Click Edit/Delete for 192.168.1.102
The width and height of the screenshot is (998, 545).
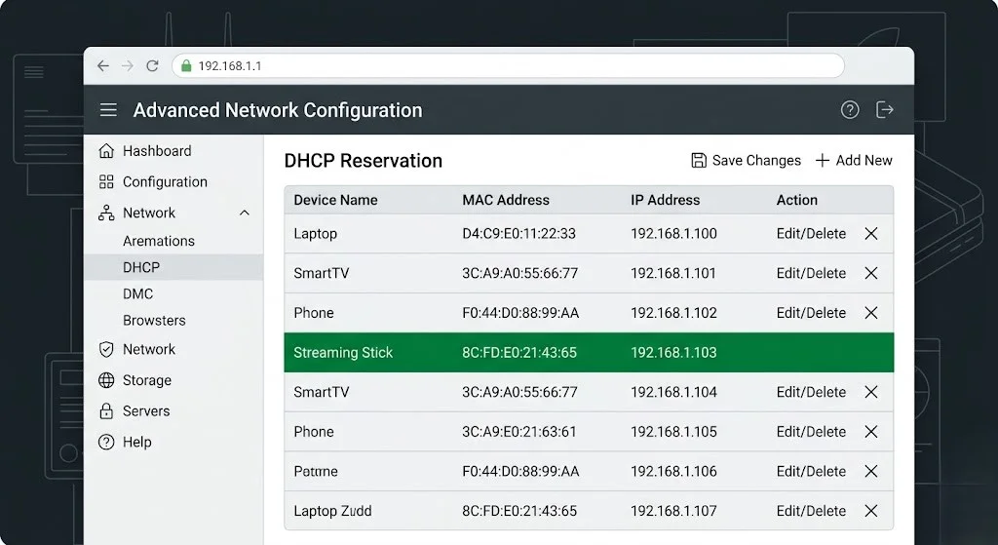[811, 313]
